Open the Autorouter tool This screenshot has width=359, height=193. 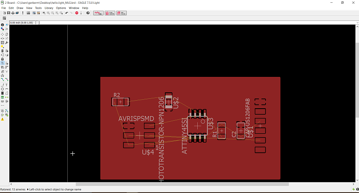point(7,111)
